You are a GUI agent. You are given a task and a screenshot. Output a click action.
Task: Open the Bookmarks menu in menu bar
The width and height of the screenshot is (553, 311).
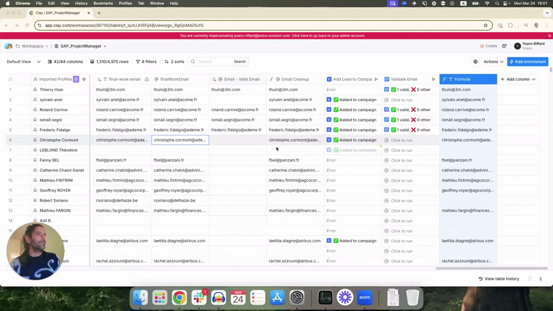point(103,3)
